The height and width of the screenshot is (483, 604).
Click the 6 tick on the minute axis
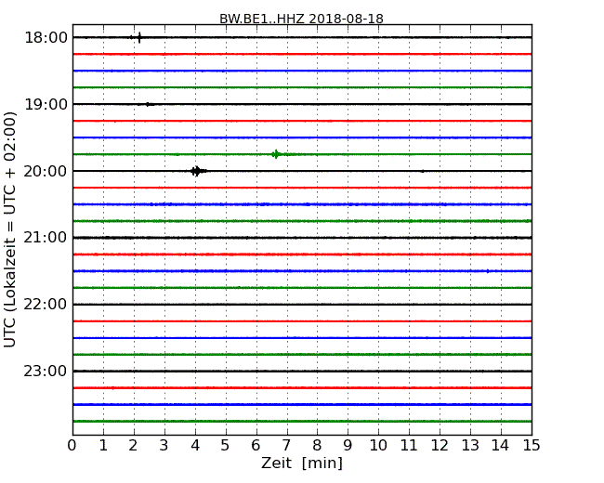pyautogui.click(x=256, y=446)
